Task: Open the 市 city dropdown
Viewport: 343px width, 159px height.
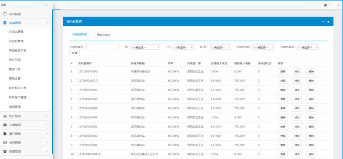Action: tap(183, 47)
